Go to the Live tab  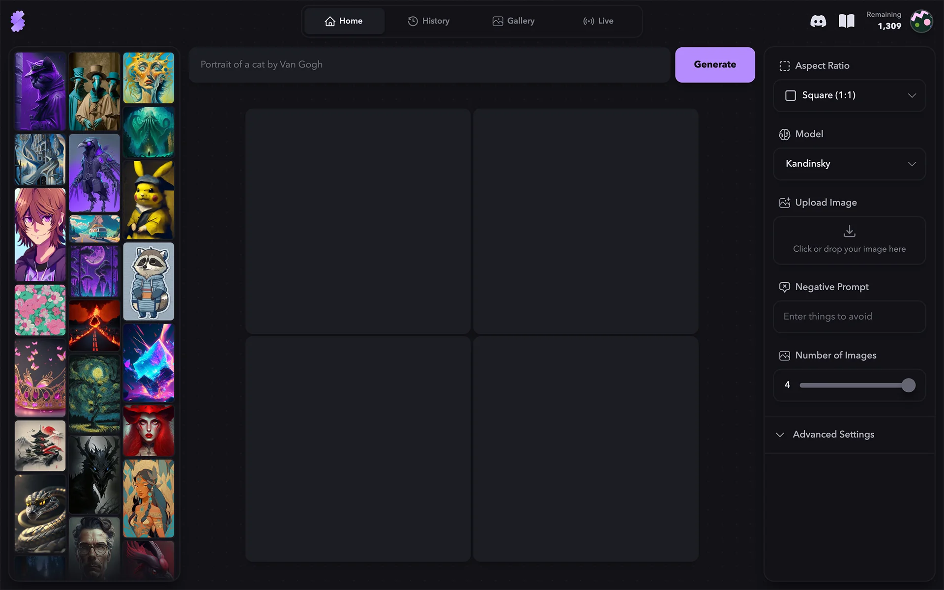pyautogui.click(x=598, y=21)
